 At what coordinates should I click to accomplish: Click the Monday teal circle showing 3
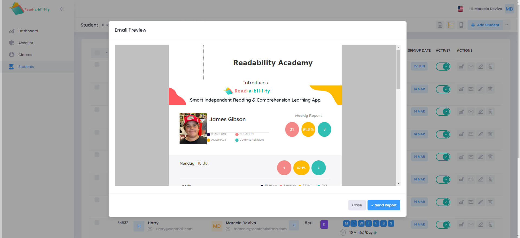click(x=318, y=168)
